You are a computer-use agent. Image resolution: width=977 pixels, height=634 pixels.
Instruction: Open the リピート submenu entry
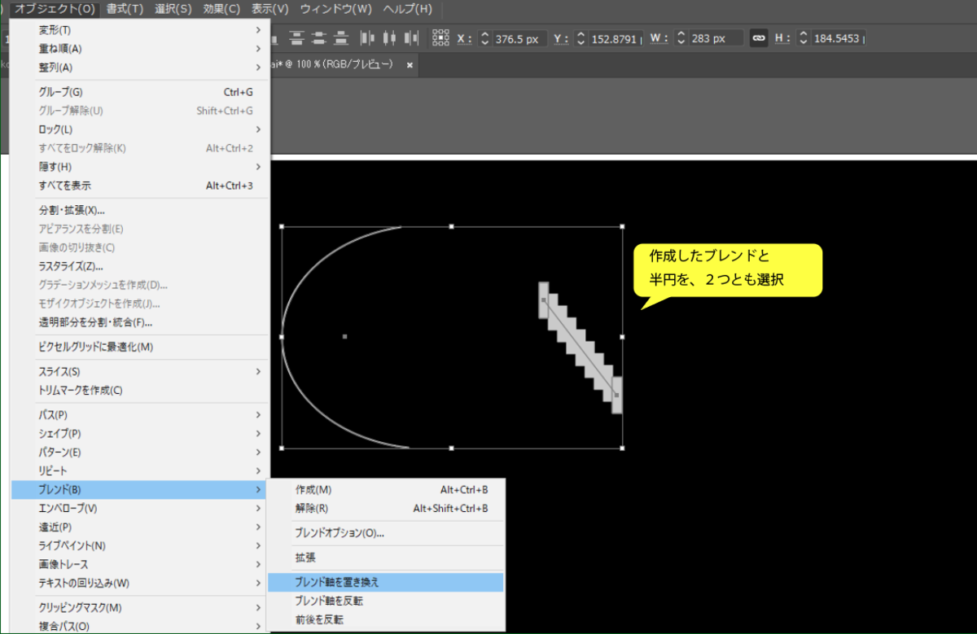139,471
